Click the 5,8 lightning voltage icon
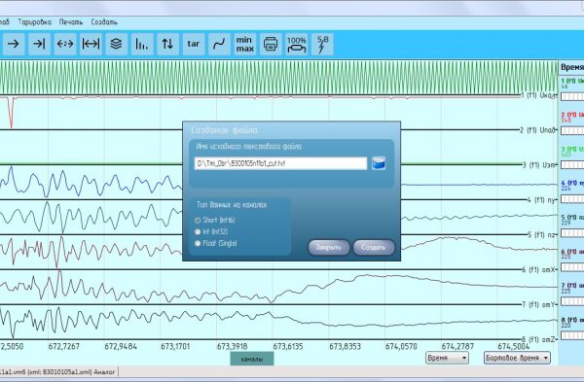The height and width of the screenshot is (382, 584). (322, 44)
